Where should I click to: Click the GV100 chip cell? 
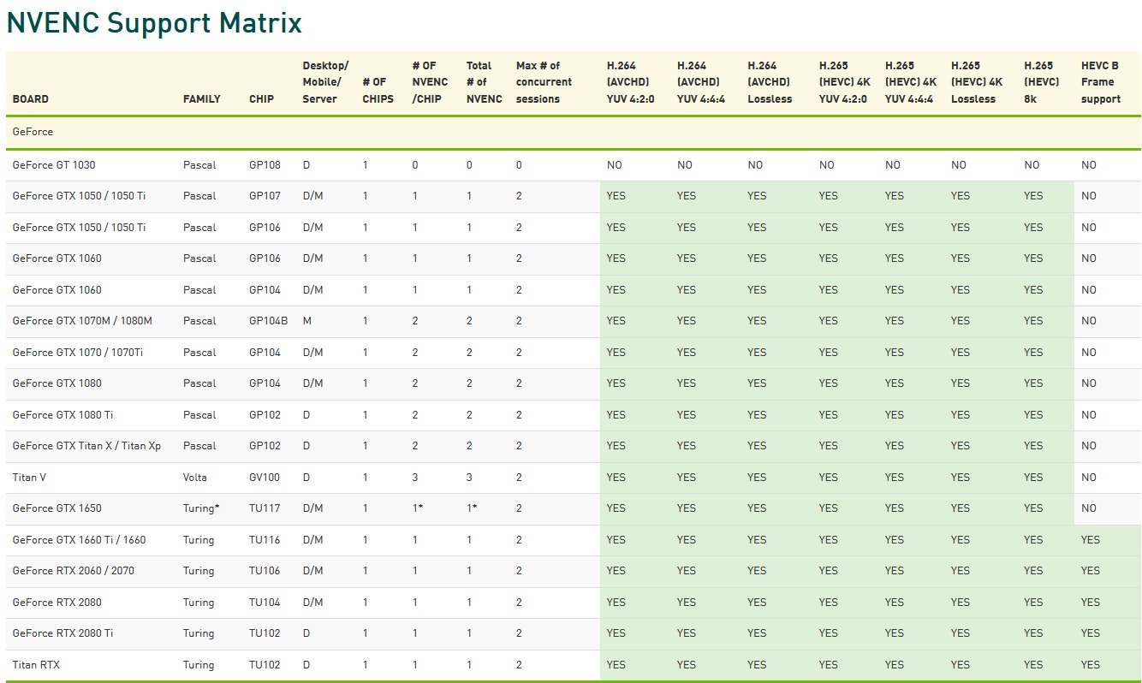click(265, 478)
